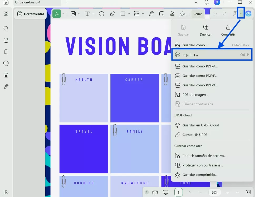
Task: Open the thumbnails grid sidebar icon
Action: pyautogui.click(x=6, y=14)
